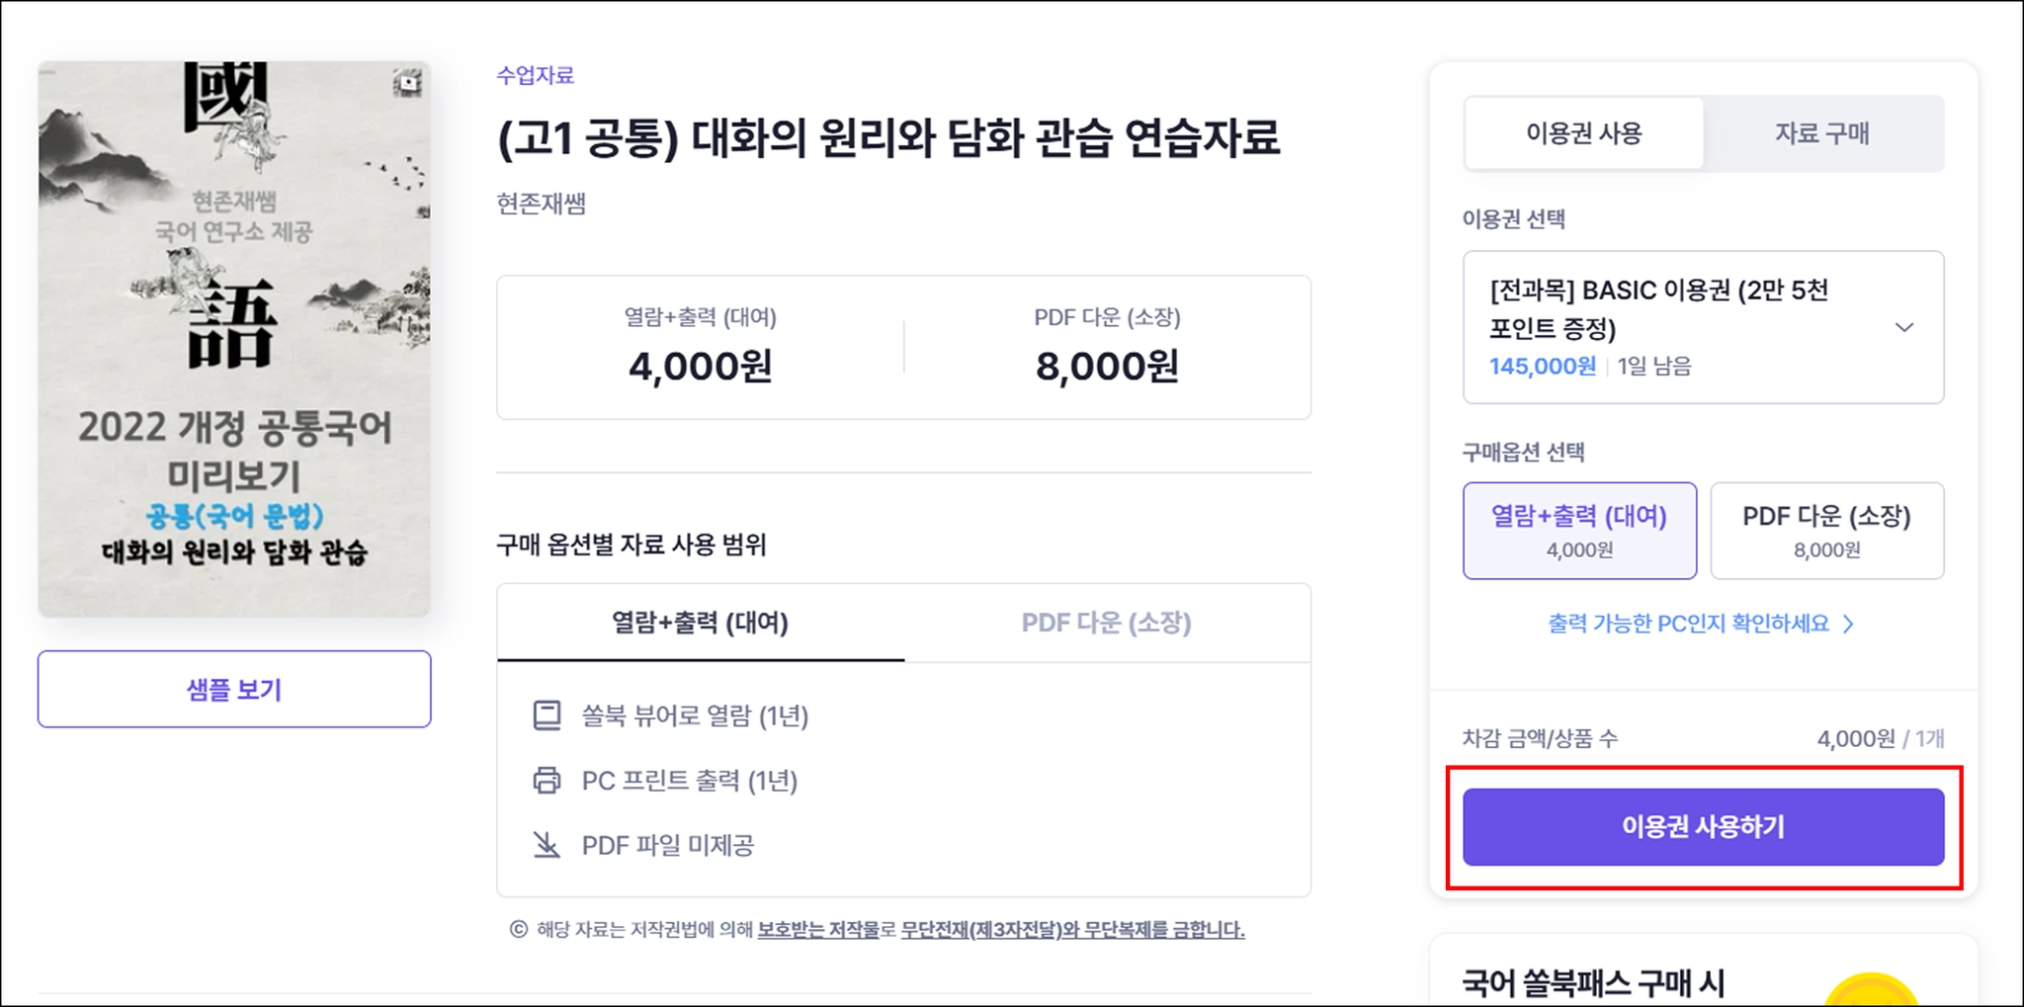
Task: Click the no-download icon beside PDF 파일 미제공
Action: pyautogui.click(x=547, y=845)
